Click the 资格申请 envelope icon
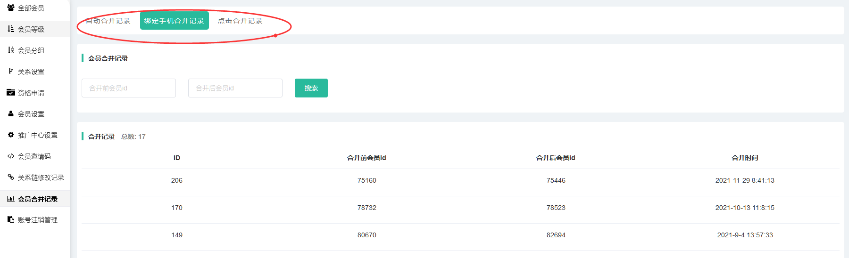Screen dimensions: 849x258 pyautogui.click(x=11, y=92)
